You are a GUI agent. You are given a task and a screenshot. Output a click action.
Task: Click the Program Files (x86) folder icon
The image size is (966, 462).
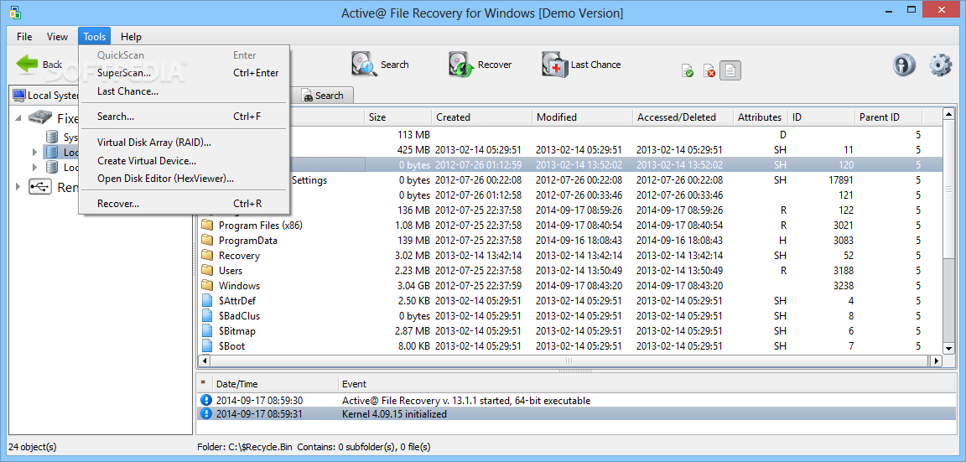point(207,226)
